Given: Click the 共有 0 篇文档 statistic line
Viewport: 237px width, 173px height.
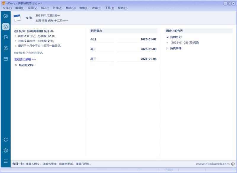Looking at the screenshot, I should click(36, 41).
